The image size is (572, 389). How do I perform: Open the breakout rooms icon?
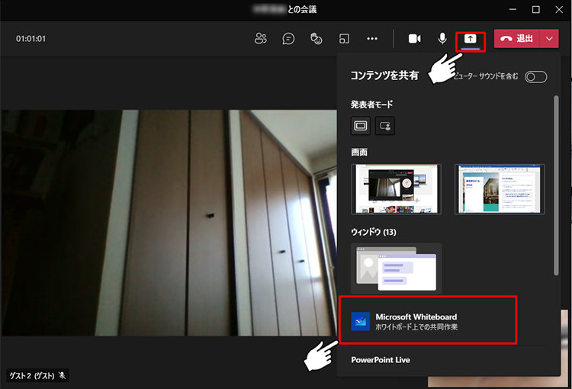(x=344, y=38)
